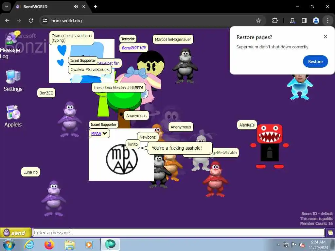Open Windows Explorer from the taskbar
Viewport: 335px width, 251px height.
click(x=70, y=244)
